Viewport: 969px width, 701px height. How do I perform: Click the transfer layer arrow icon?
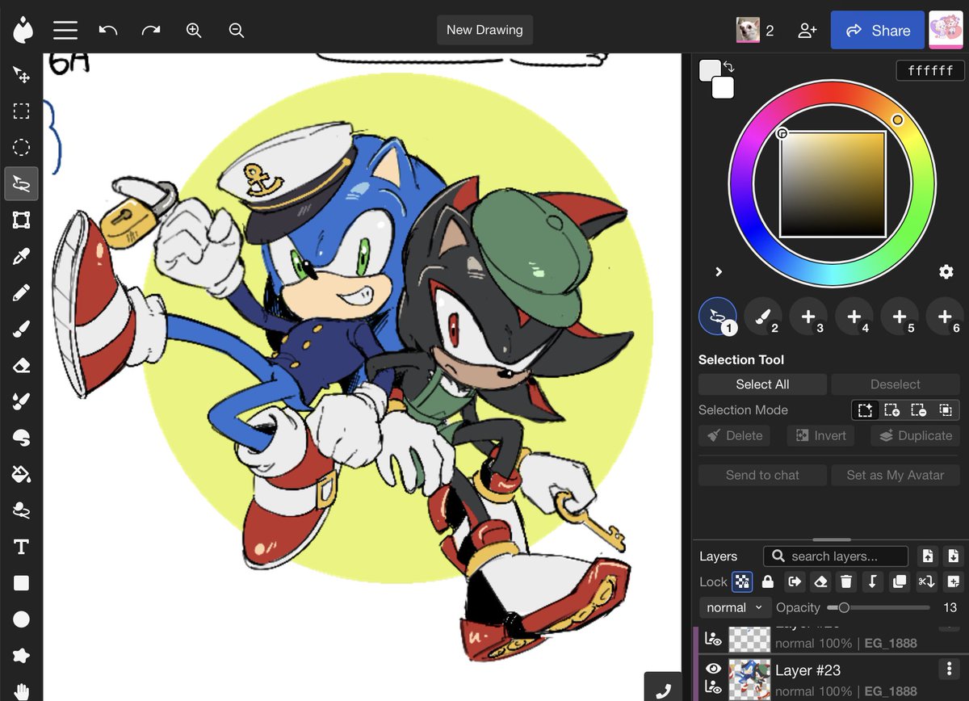(x=795, y=581)
